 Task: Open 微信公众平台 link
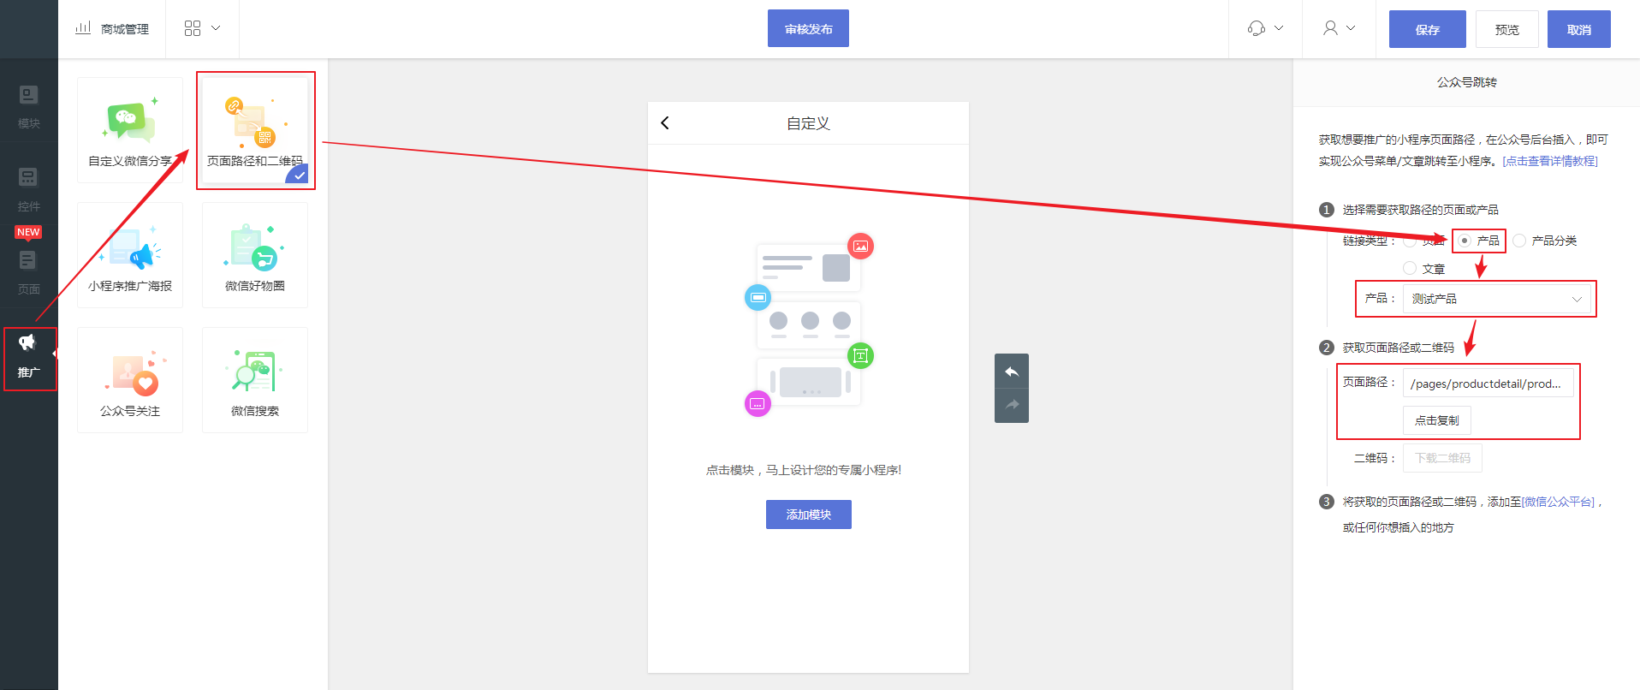point(1558,502)
